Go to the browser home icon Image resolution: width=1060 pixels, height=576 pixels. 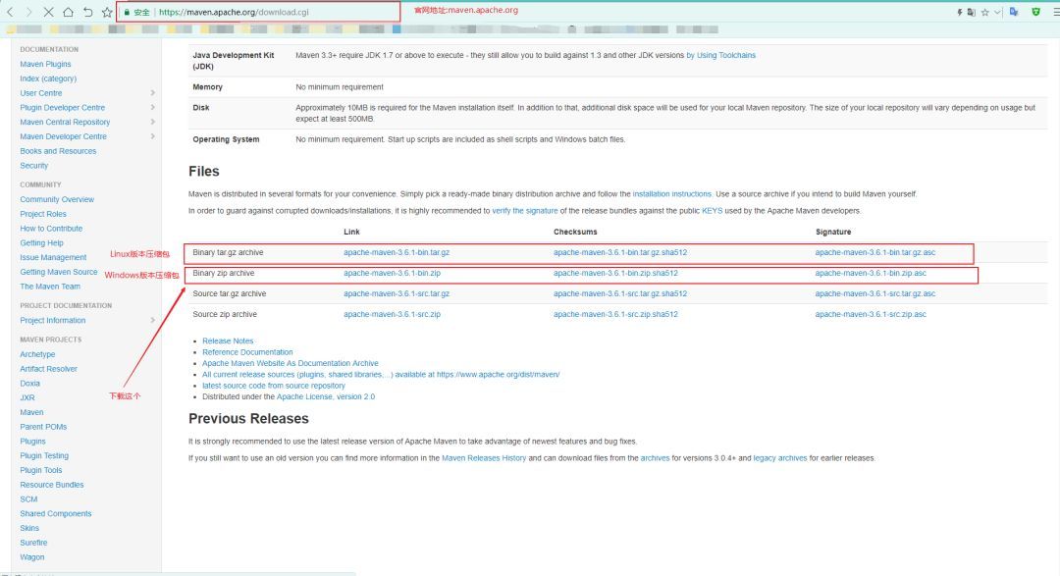tap(69, 12)
